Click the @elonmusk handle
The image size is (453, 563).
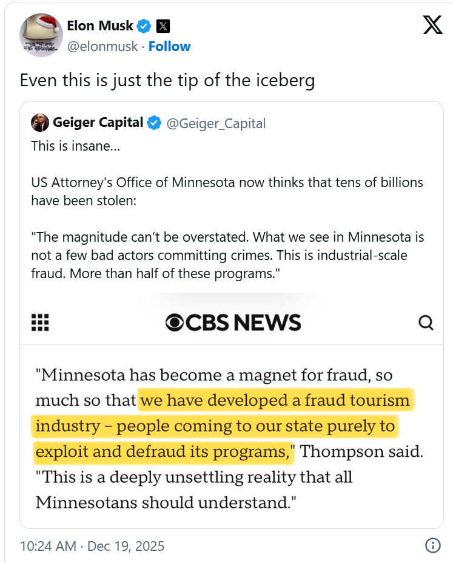tap(102, 47)
